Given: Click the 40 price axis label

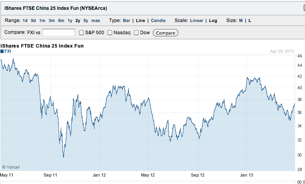Looking at the screenshot, I should click(299, 88).
